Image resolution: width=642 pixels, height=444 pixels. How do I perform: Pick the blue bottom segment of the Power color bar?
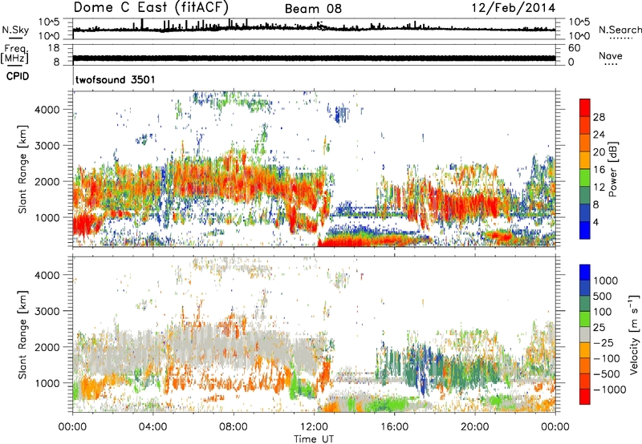(x=585, y=230)
